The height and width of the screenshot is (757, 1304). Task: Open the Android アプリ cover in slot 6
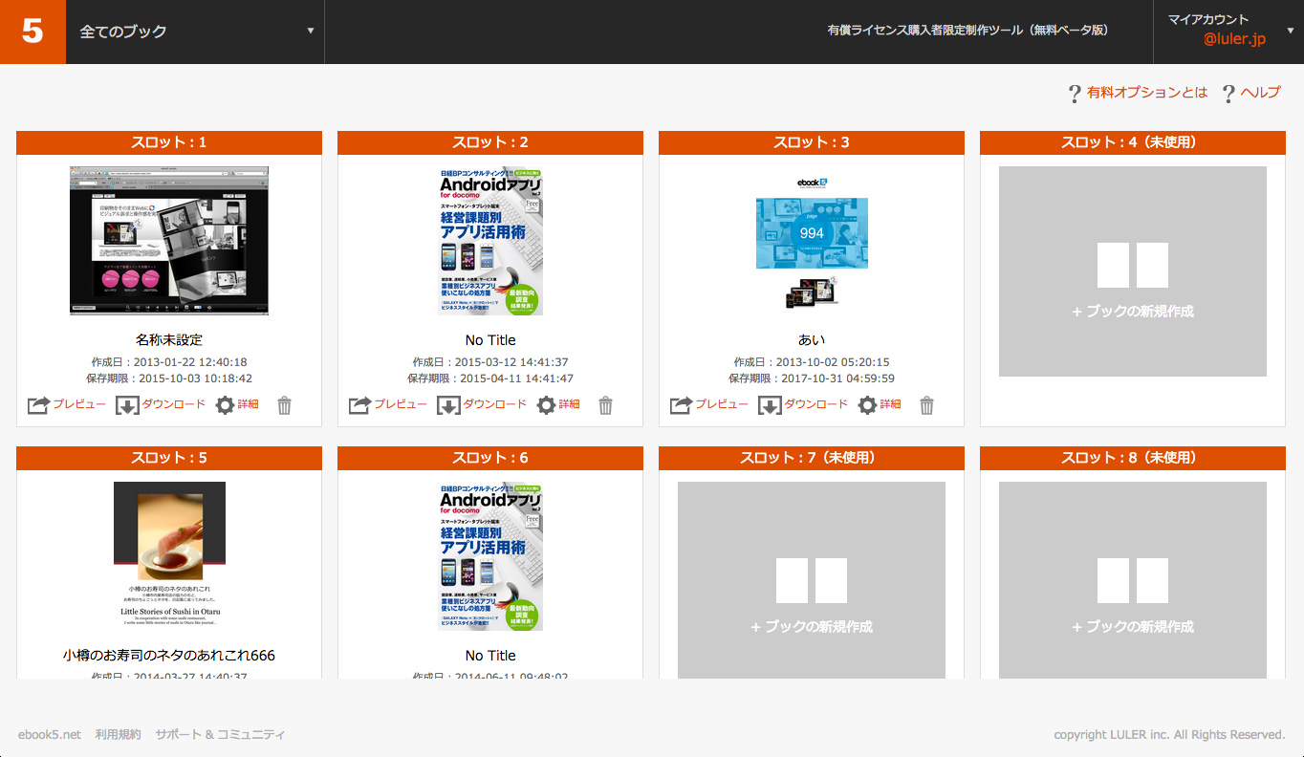tap(490, 556)
